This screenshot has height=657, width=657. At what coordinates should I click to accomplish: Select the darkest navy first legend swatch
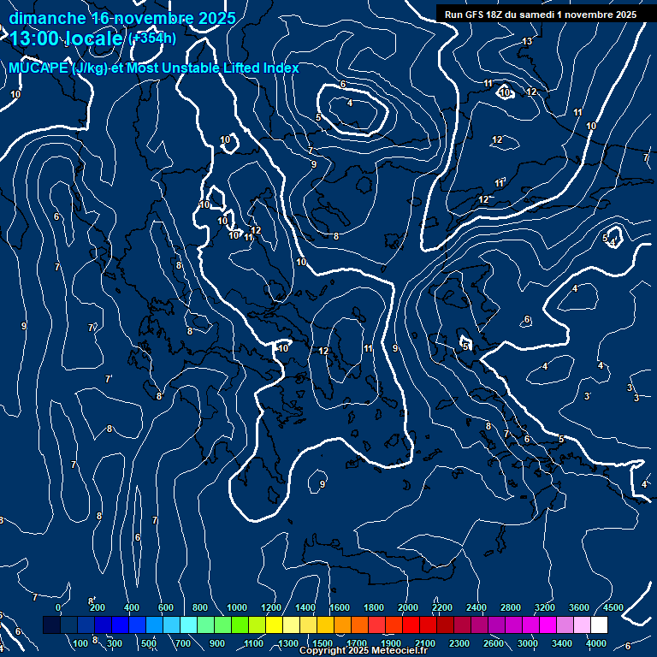tap(51, 624)
